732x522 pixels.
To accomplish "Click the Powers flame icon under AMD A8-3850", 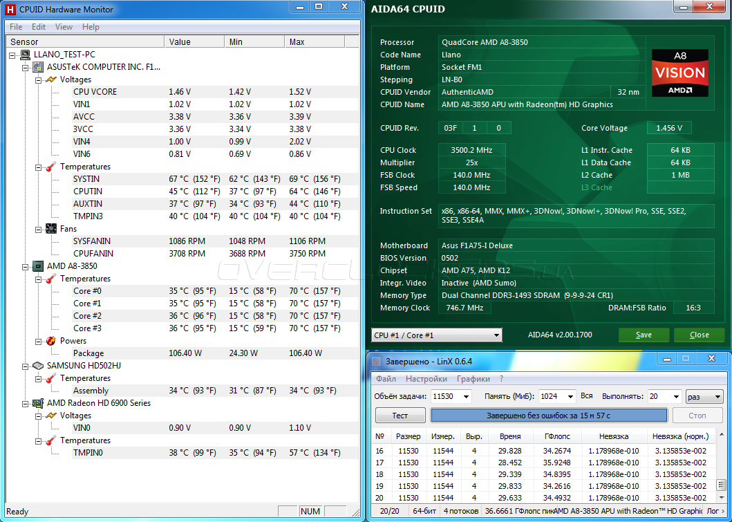I will tap(50, 341).
